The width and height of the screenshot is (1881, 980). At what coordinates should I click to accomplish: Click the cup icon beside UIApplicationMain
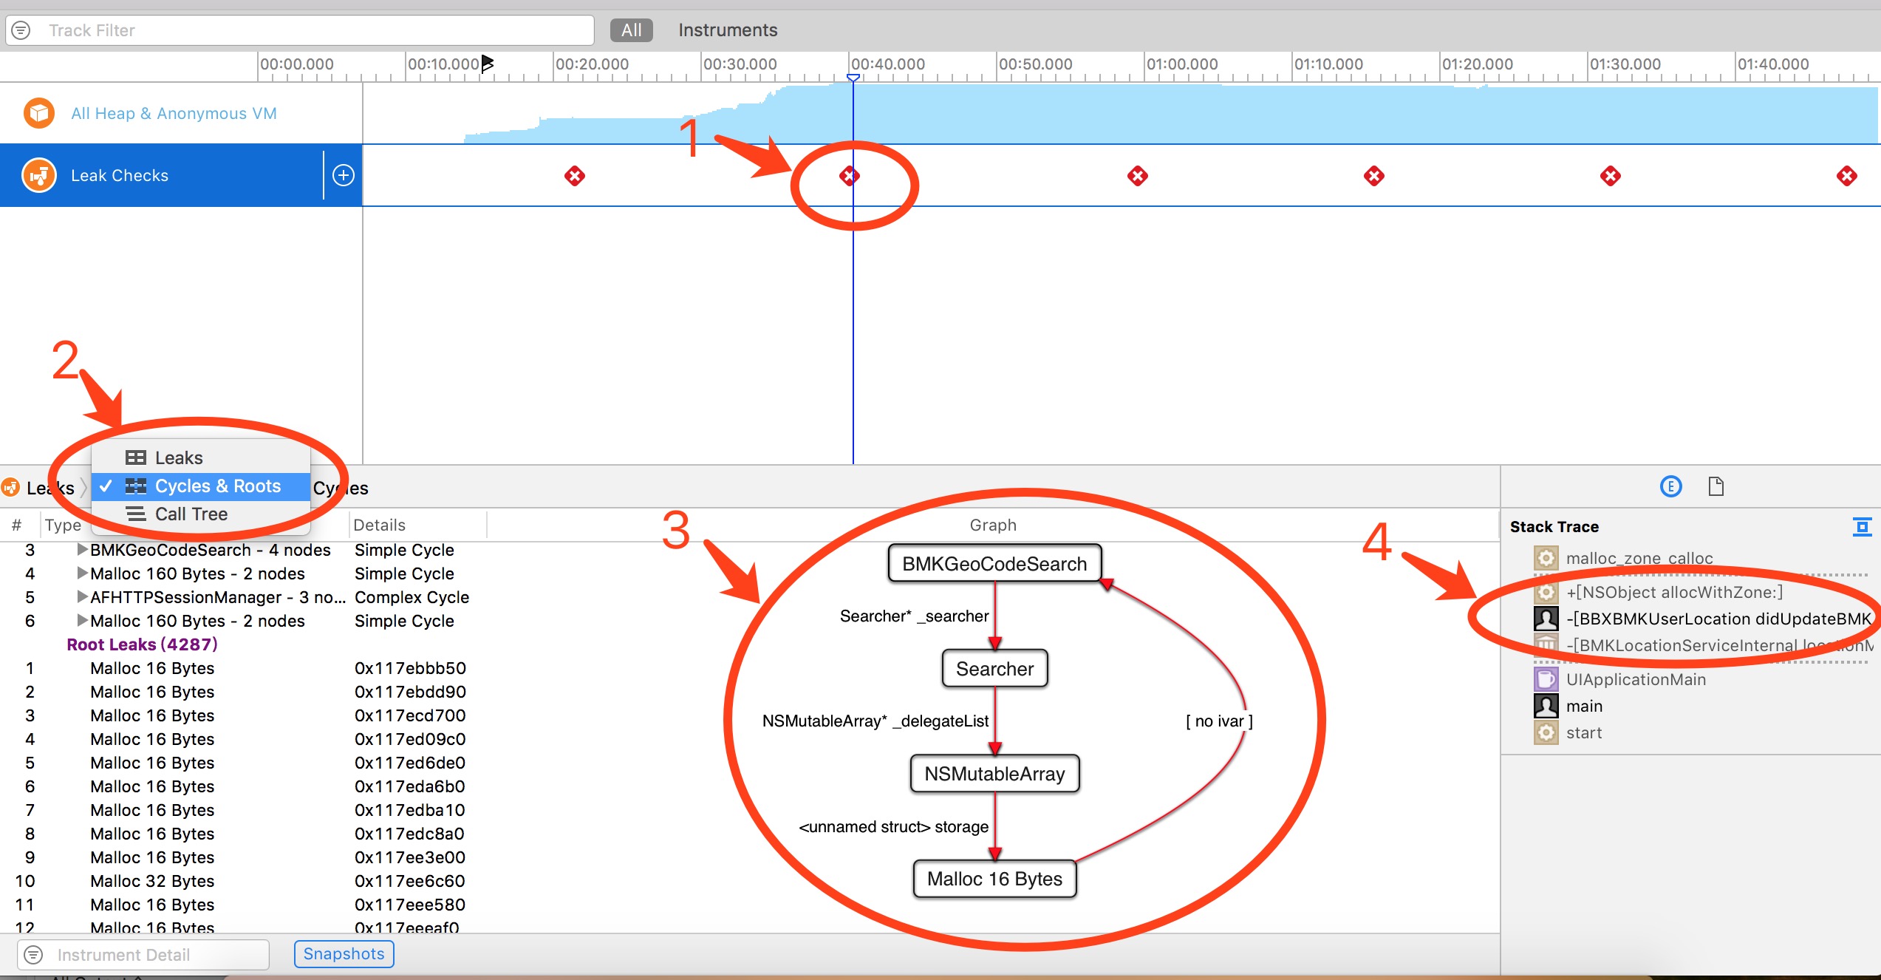tap(1546, 679)
